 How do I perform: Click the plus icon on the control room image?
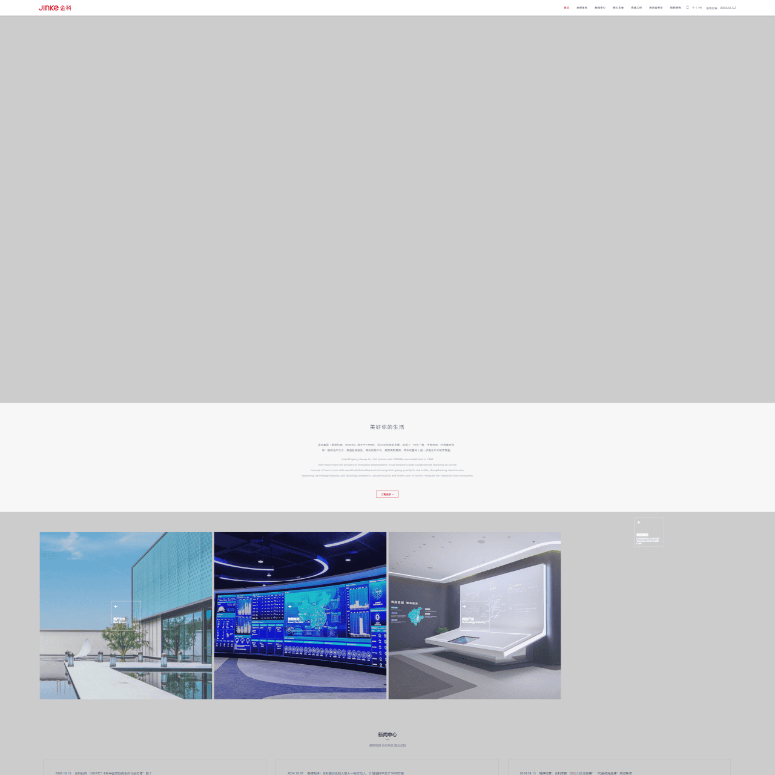pos(290,606)
